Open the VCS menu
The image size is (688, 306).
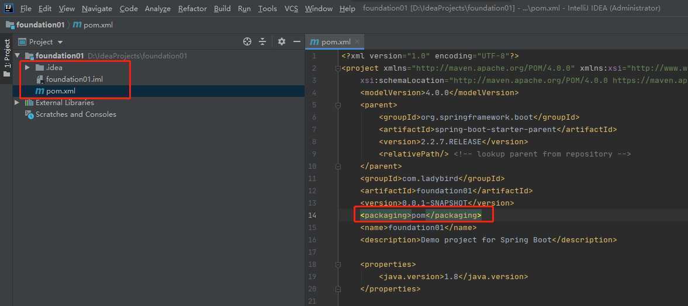(x=291, y=8)
